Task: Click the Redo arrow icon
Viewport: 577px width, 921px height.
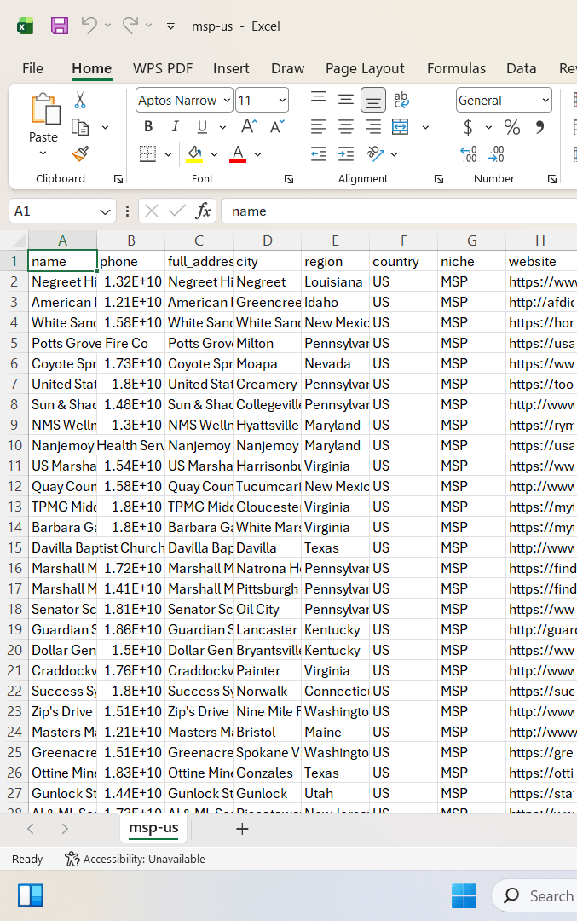Action: pyautogui.click(x=130, y=26)
